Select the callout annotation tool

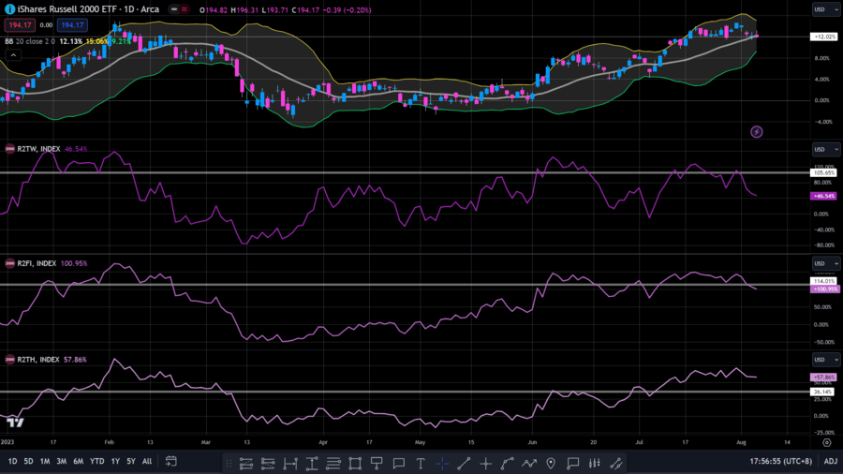[572, 464]
